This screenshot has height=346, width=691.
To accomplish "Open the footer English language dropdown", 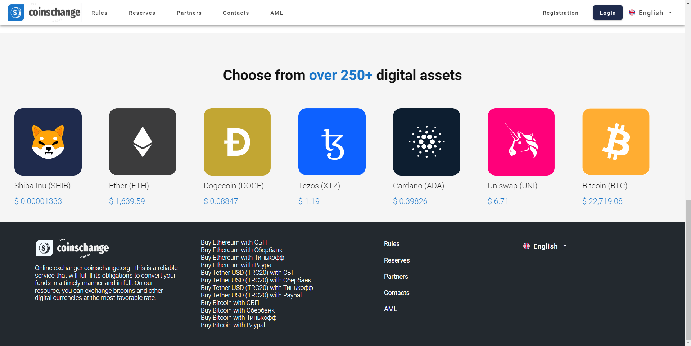I will [x=545, y=246].
